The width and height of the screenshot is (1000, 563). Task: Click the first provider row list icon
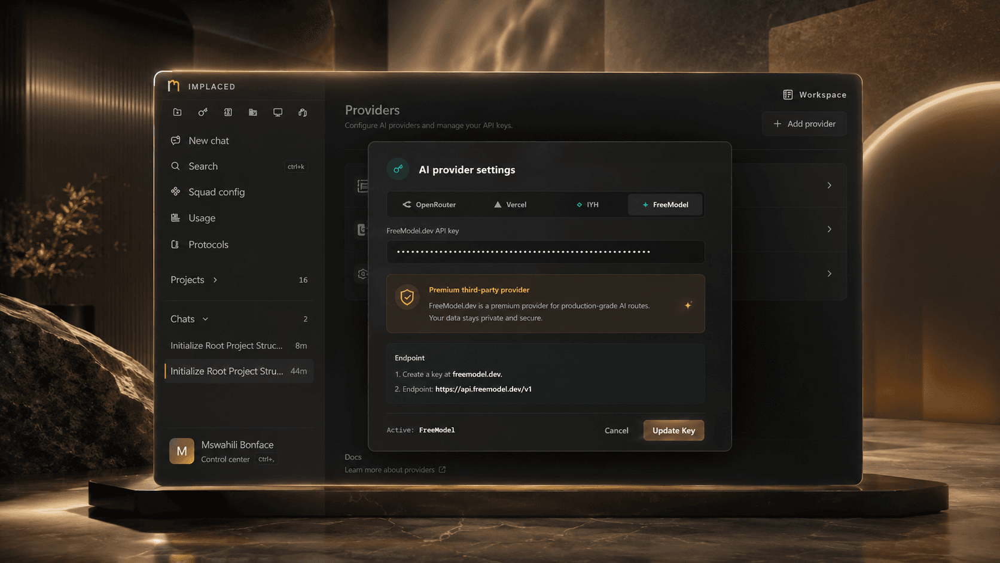(x=362, y=186)
